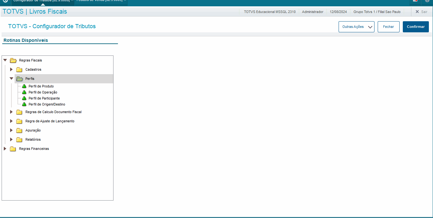Screen dimensions: 433x218
Task: Click the 12/08/2024 date in header
Action: [338, 12]
